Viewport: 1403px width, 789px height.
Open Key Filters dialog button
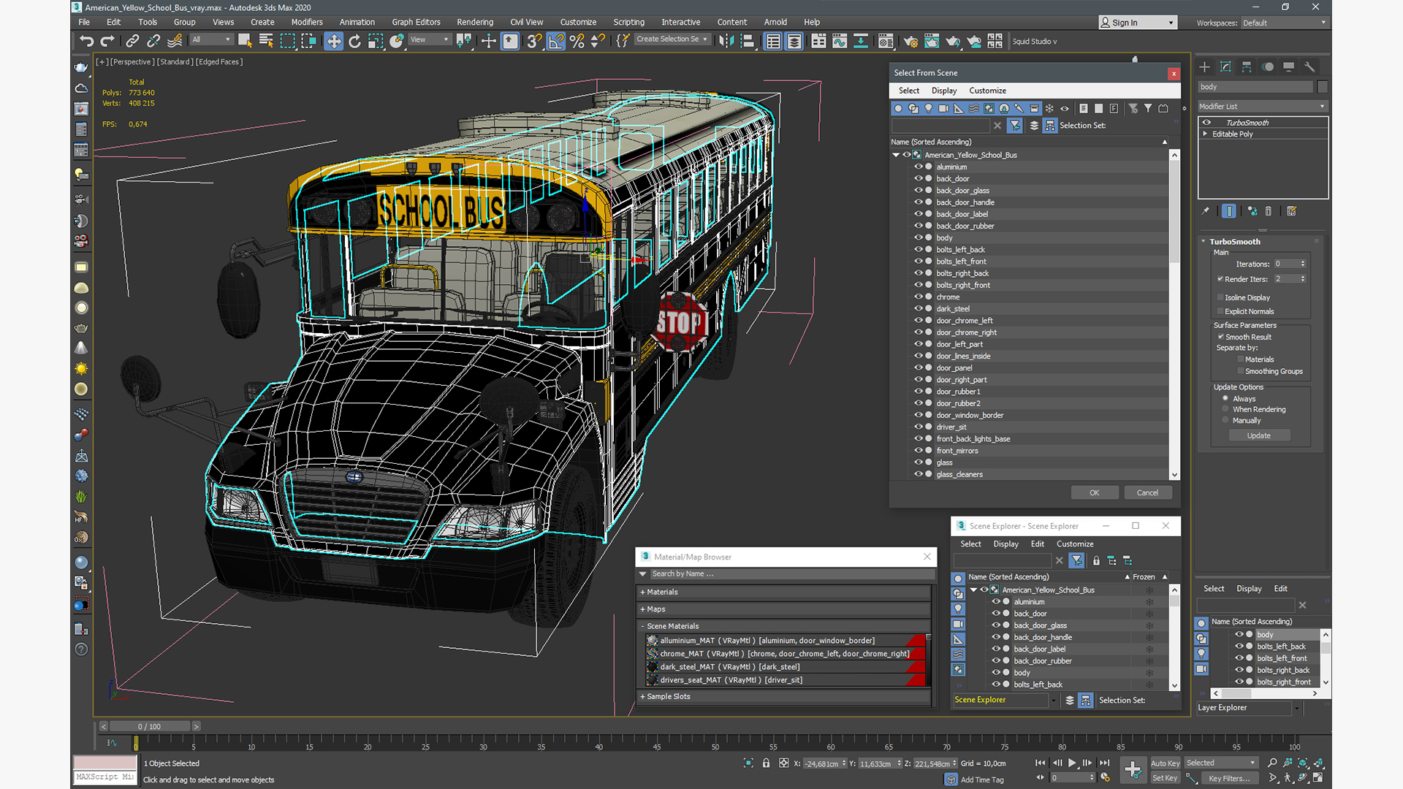coord(1228,779)
